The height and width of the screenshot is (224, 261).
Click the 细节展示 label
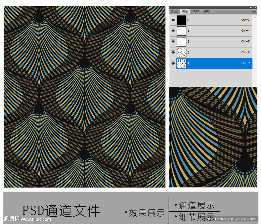[x=197, y=217]
